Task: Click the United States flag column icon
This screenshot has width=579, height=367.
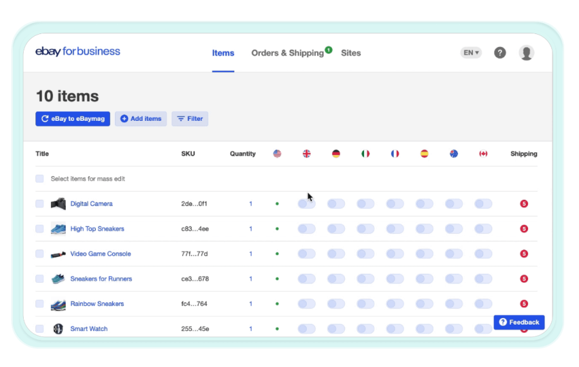Action: click(x=277, y=154)
